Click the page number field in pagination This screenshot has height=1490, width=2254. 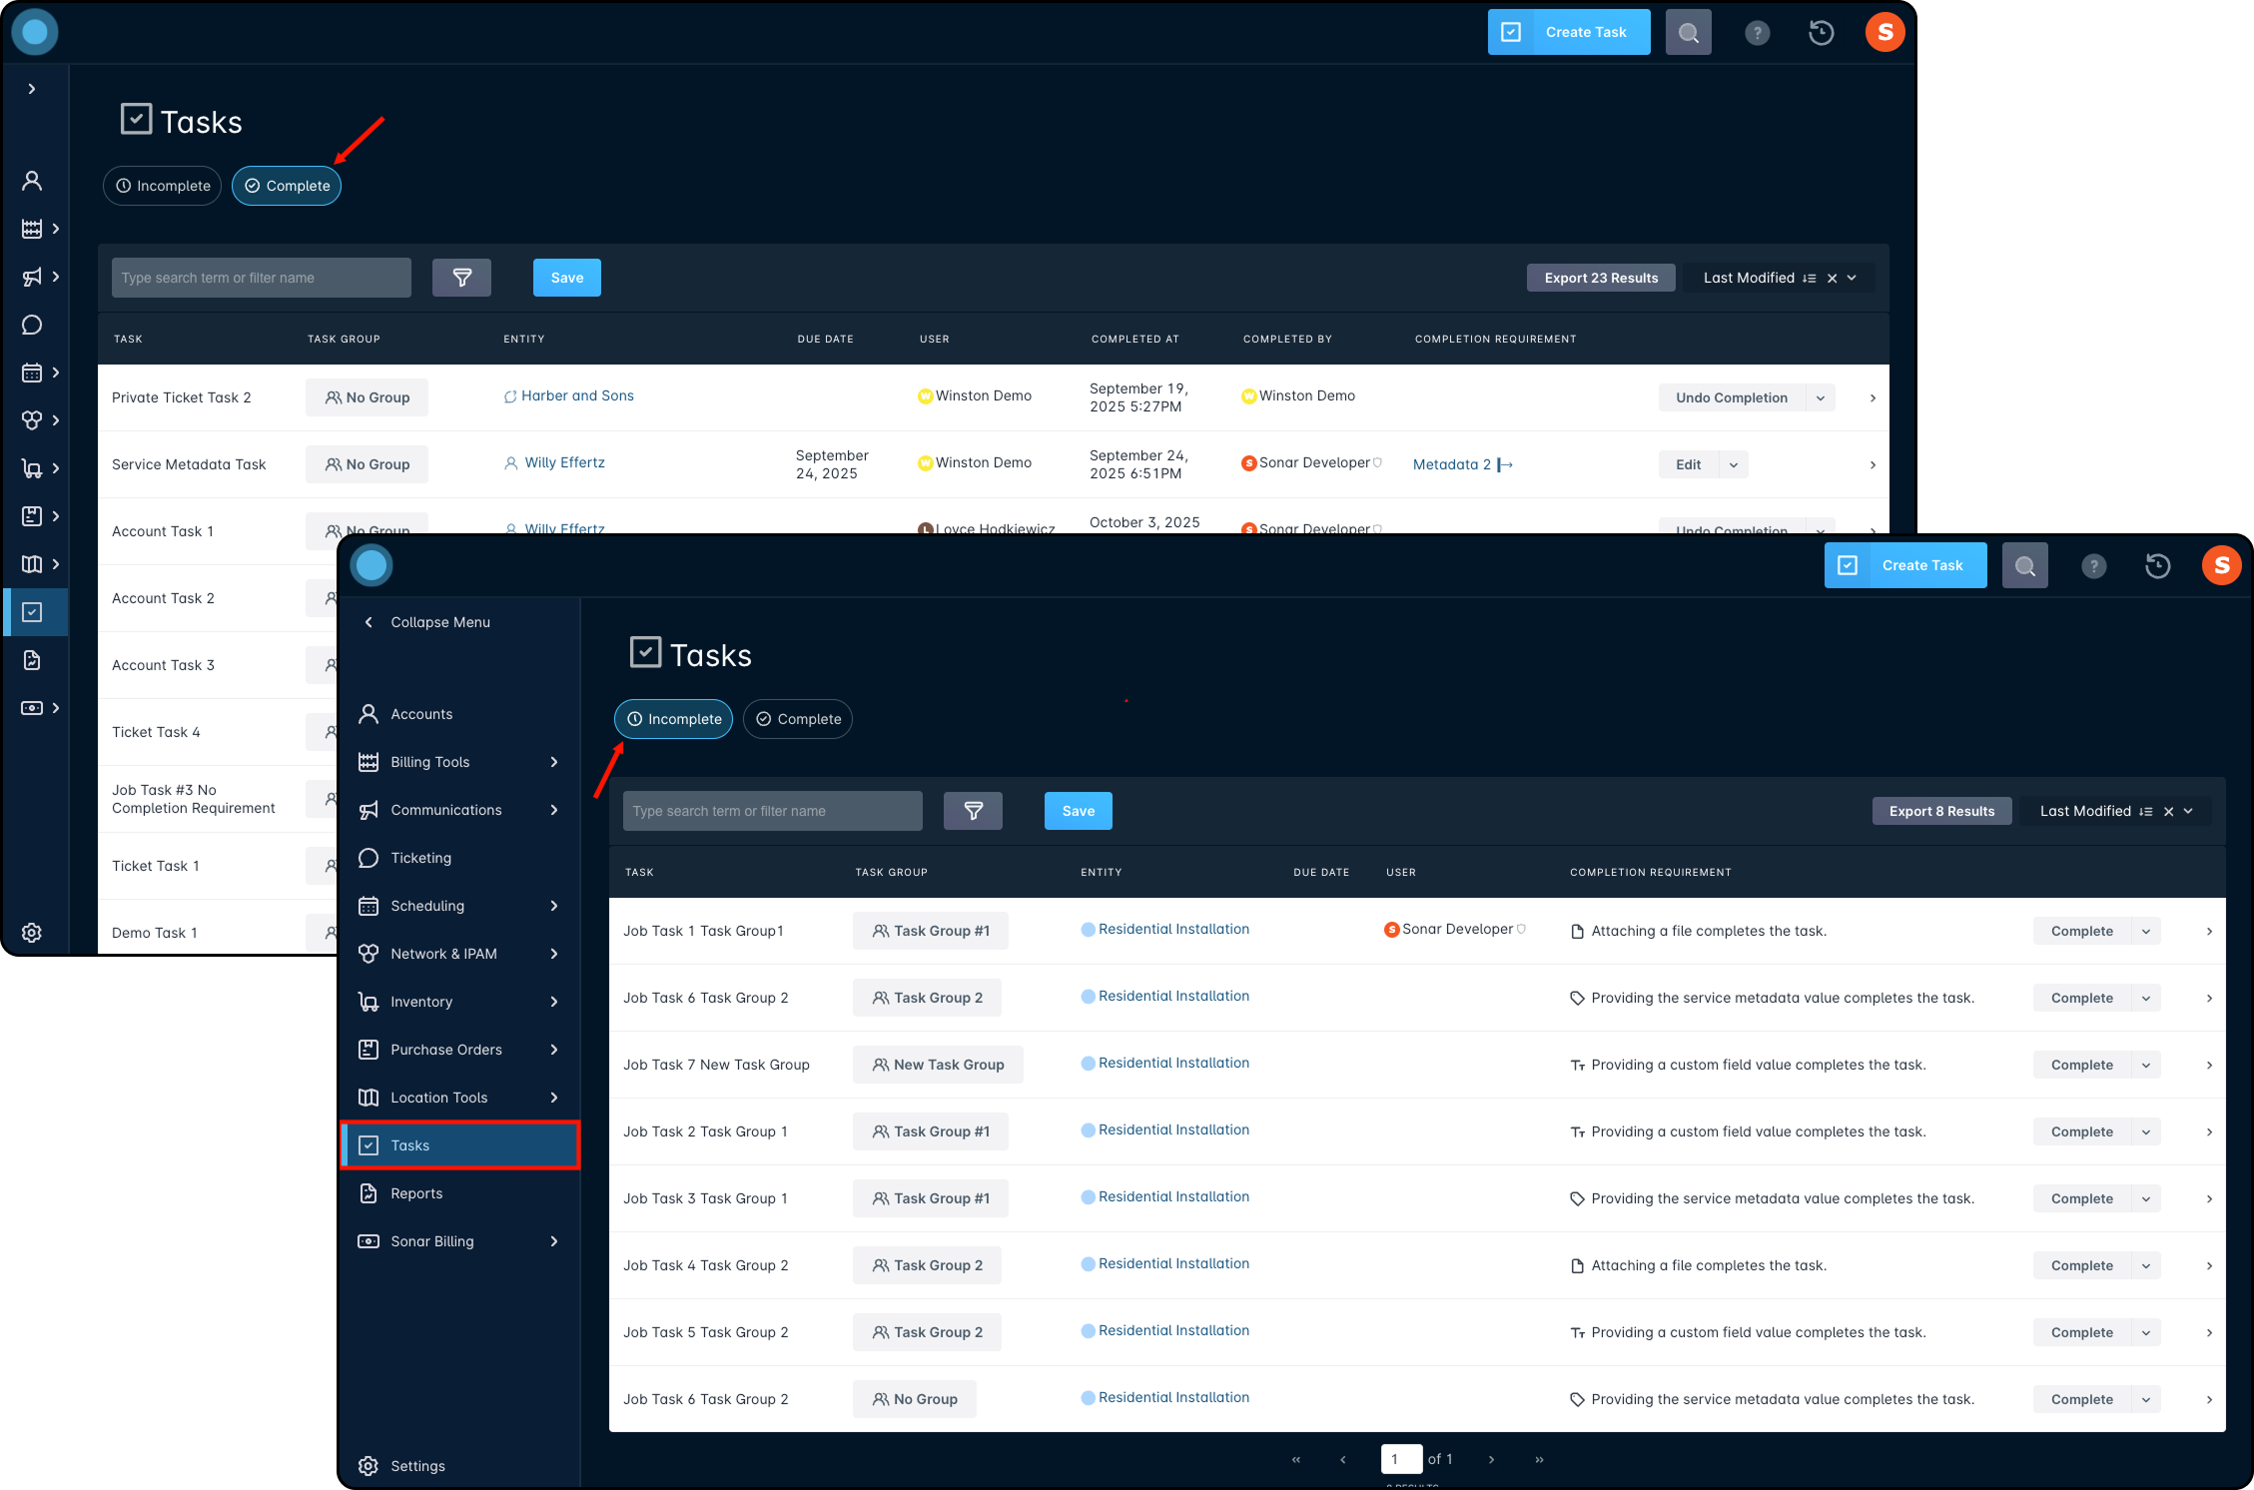(x=1400, y=1459)
